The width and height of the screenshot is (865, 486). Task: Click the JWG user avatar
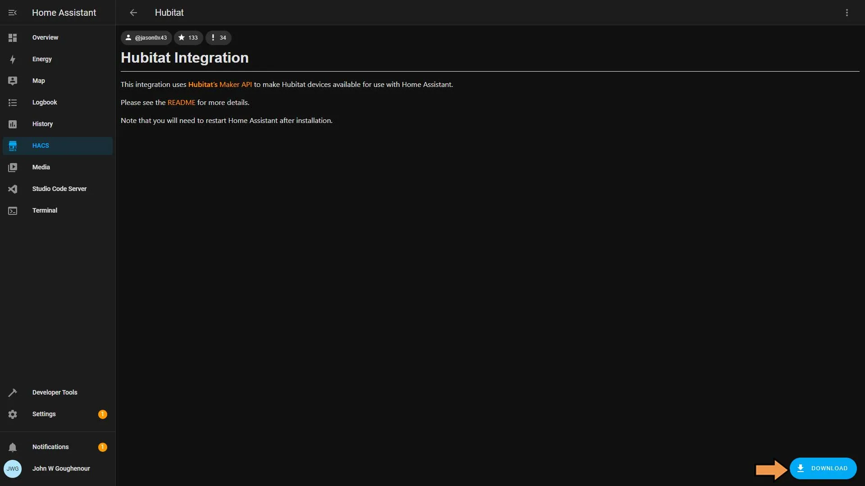[x=13, y=469]
